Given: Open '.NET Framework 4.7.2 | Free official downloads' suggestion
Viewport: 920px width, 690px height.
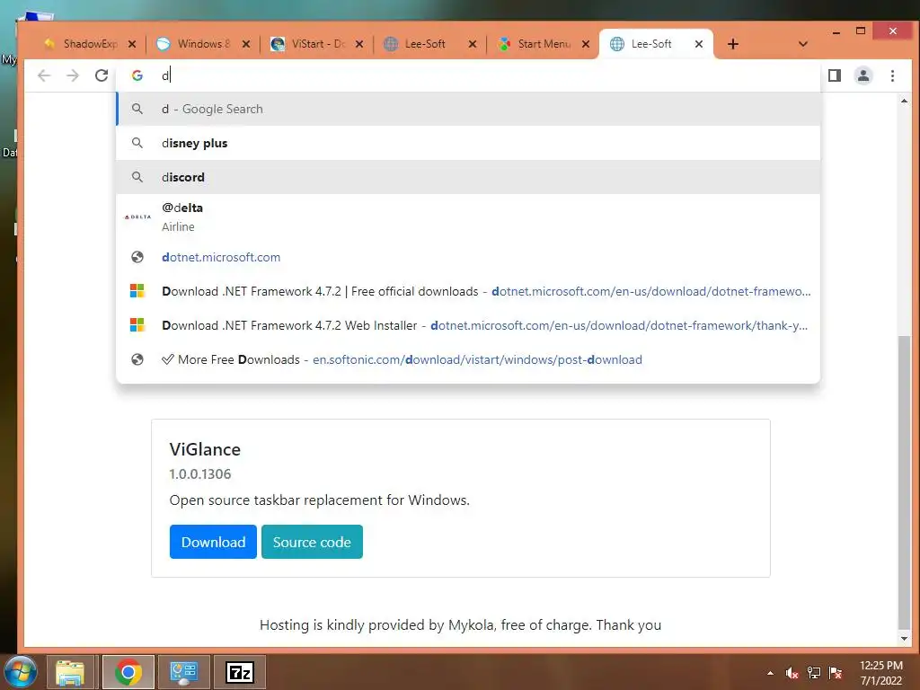Looking at the screenshot, I should [468, 291].
